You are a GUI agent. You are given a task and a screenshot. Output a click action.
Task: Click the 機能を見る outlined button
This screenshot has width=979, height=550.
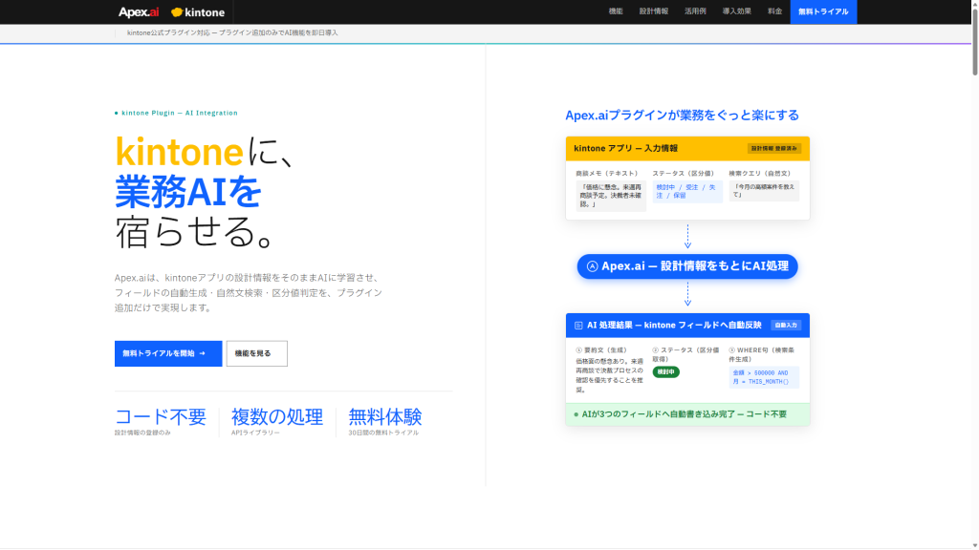[x=256, y=353]
